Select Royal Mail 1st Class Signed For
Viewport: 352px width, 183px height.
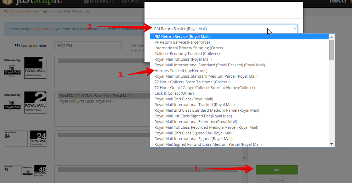click(239, 116)
